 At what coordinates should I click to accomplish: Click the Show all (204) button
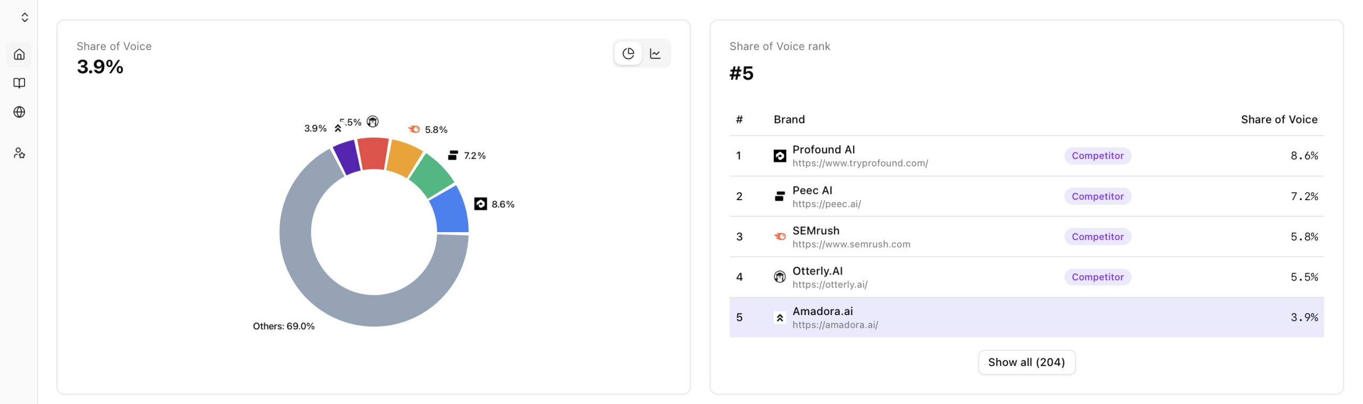pos(1027,362)
